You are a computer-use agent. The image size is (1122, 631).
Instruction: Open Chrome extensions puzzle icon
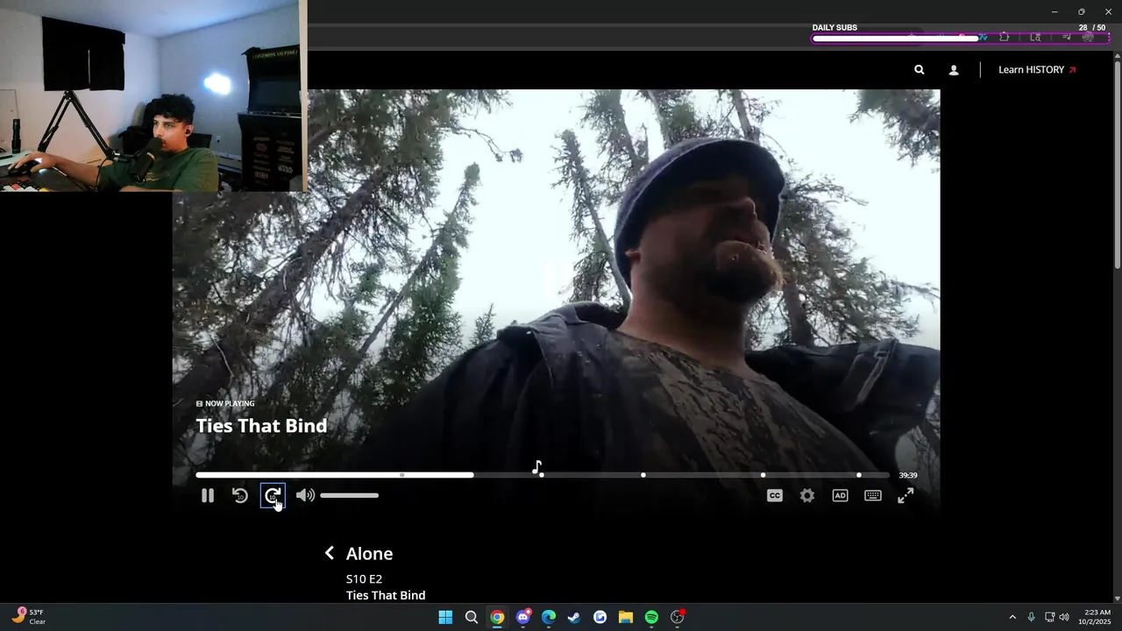click(1005, 37)
